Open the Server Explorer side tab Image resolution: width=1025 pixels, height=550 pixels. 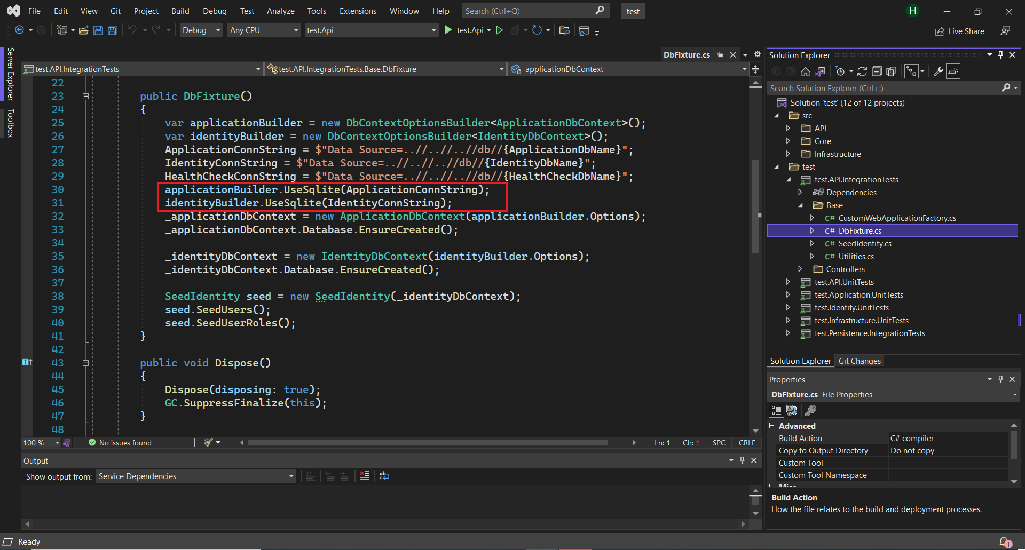[x=10, y=74]
